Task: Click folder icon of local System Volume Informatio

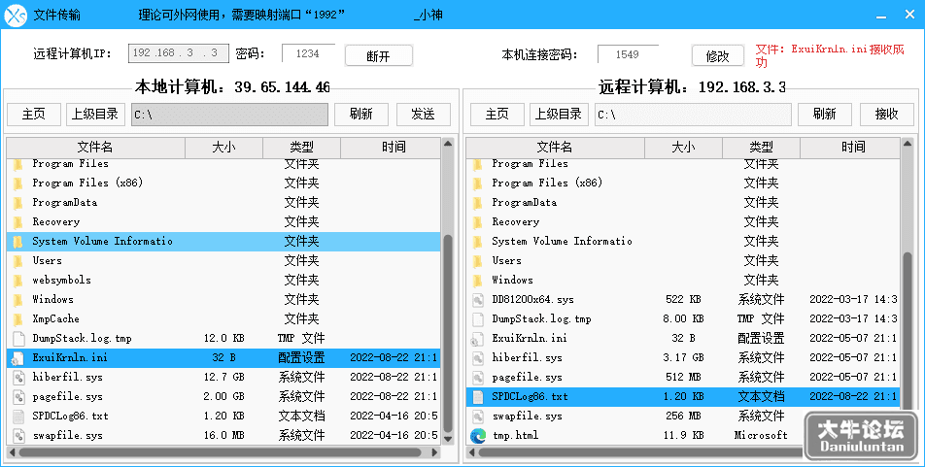Action: 18,242
